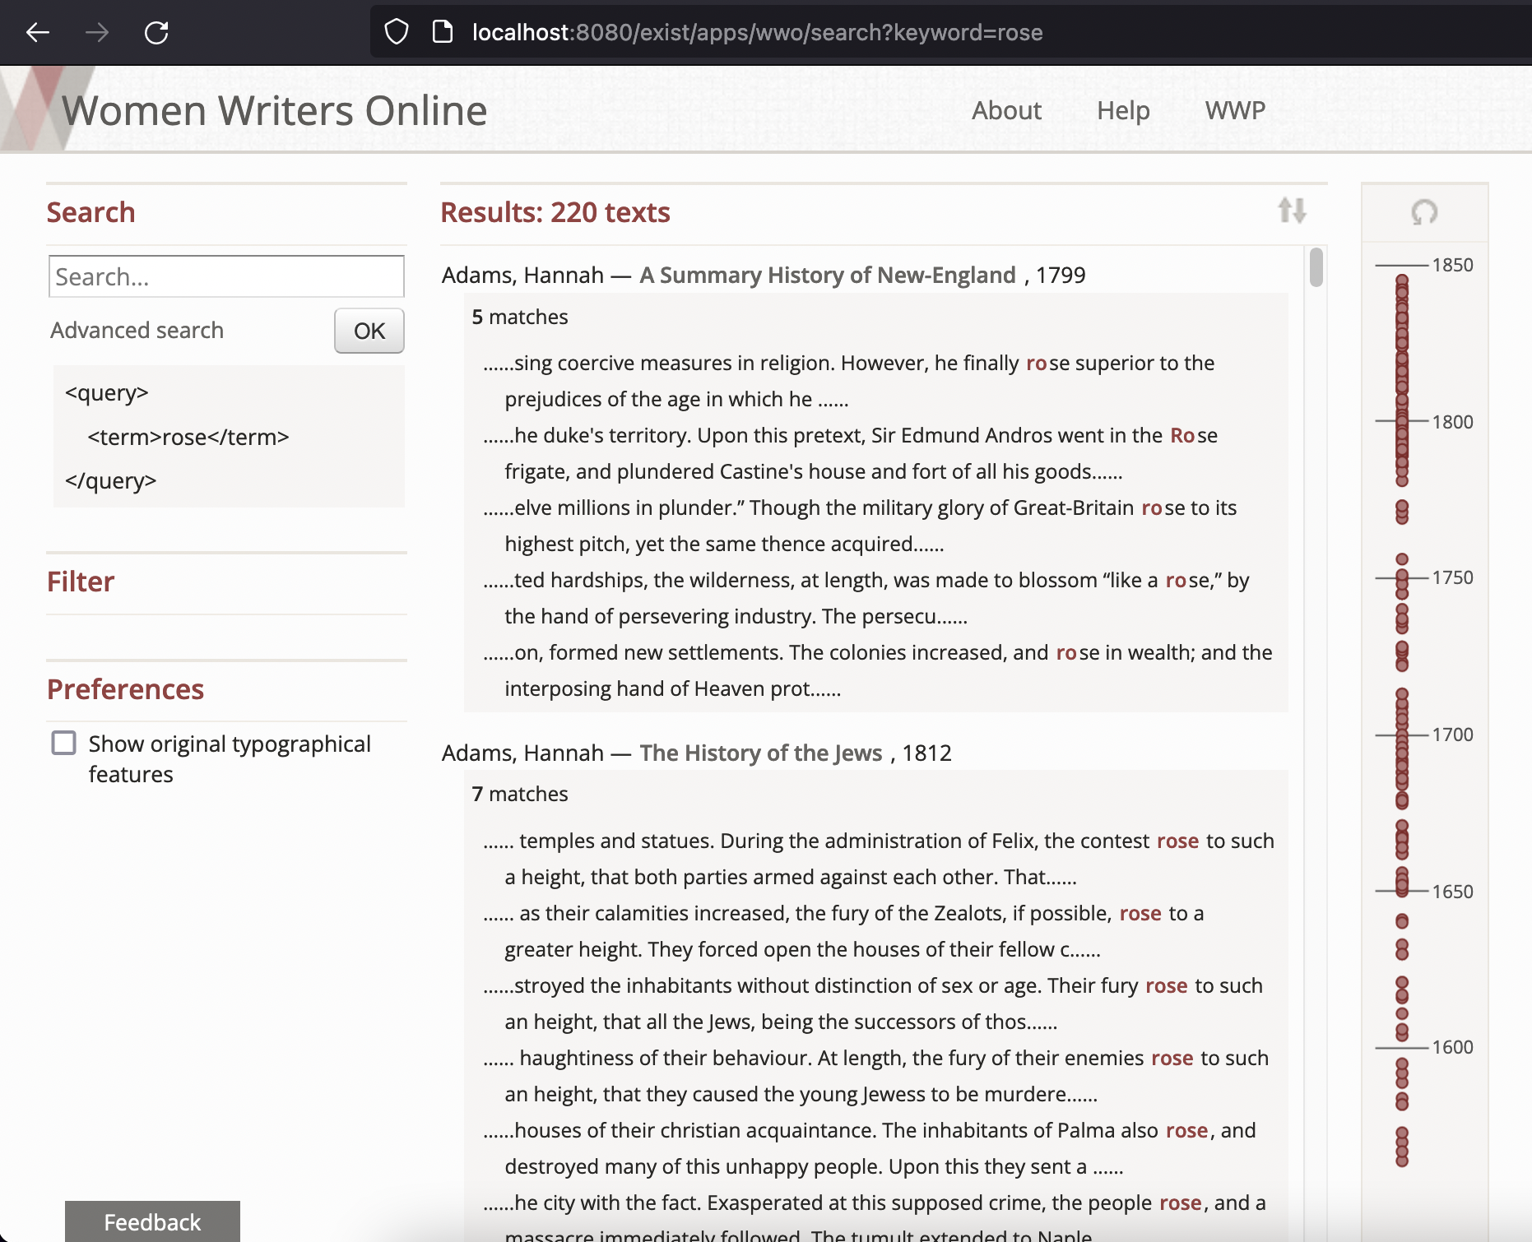Viewport: 1532px width, 1242px height.
Task: Open The History of the Jews link
Action: (x=761, y=753)
